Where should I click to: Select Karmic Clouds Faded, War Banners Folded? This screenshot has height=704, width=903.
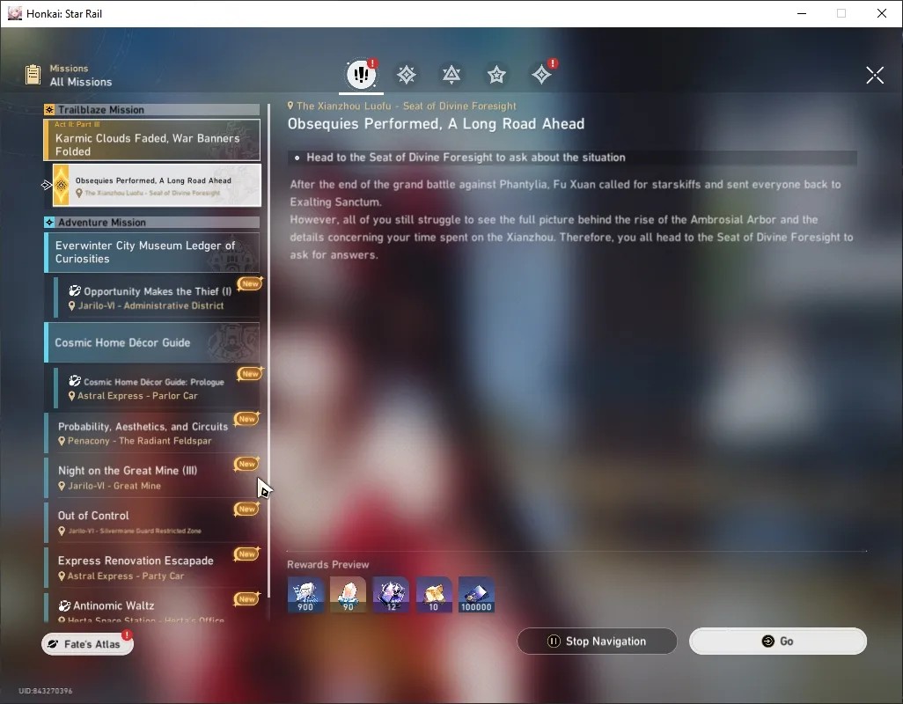point(152,140)
